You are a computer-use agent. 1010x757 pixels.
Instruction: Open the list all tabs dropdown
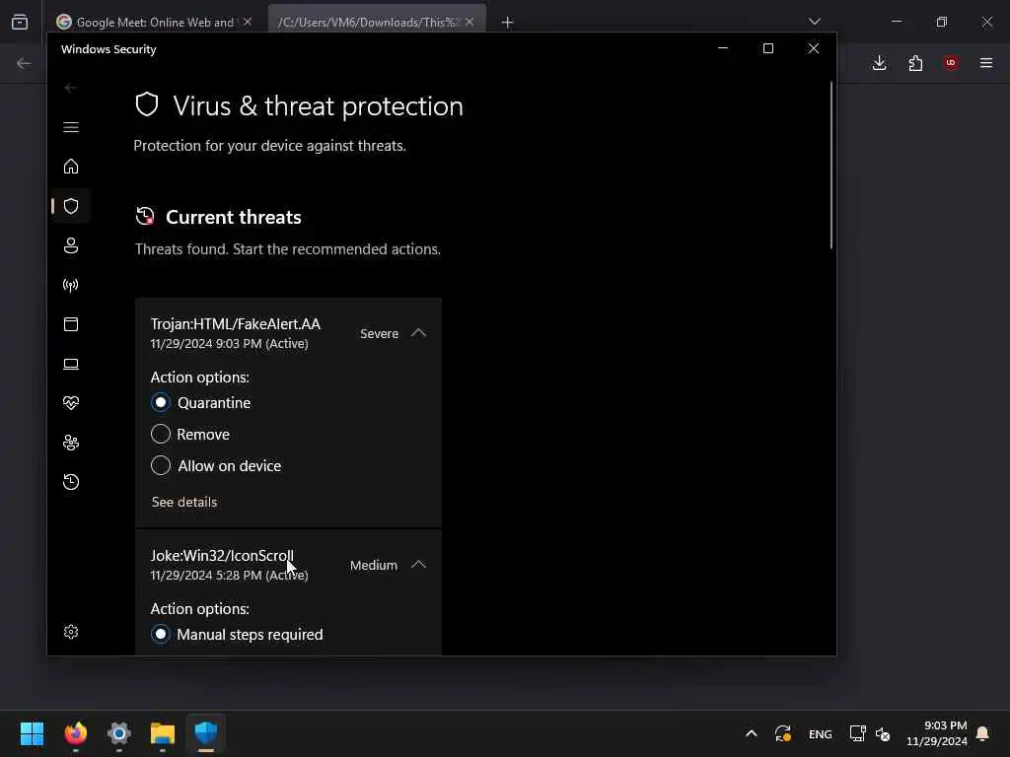[814, 22]
